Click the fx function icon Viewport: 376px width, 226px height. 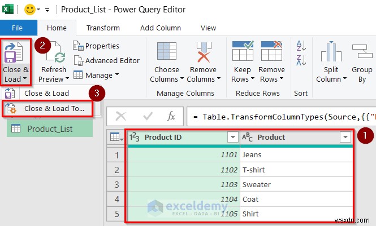(171, 116)
